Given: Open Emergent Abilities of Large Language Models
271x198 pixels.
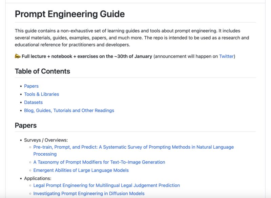Looking at the screenshot, I should 81,170.
